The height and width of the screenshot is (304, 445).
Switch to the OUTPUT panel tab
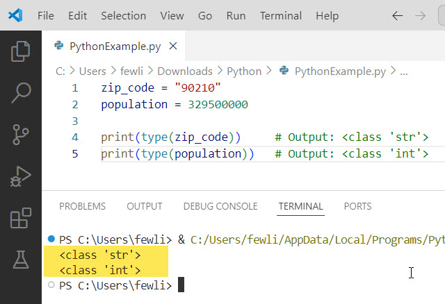pos(145,206)
